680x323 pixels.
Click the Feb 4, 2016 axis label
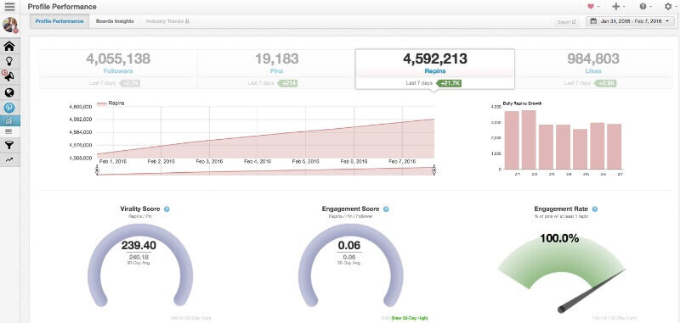click(258, 161)
